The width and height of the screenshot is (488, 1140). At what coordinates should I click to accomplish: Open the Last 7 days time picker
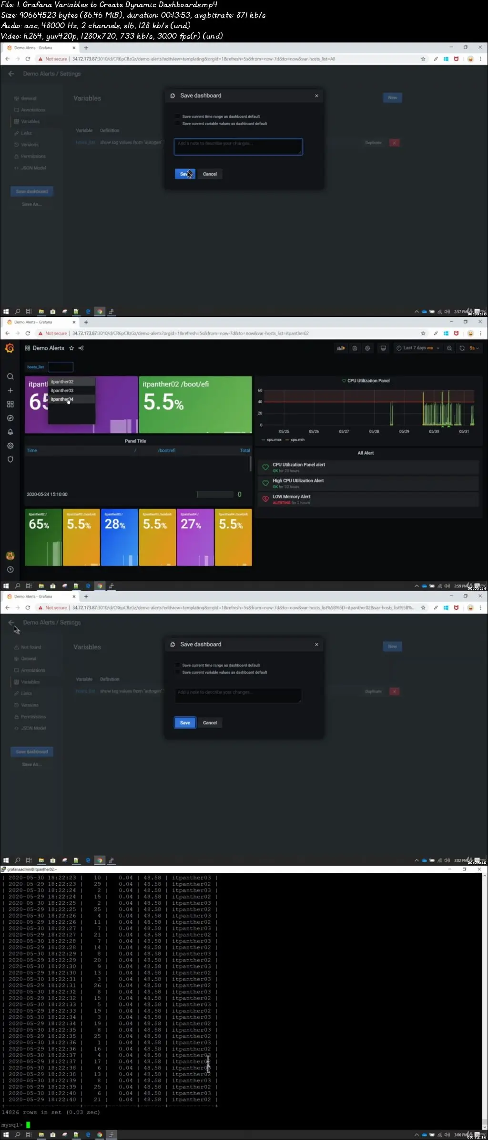pyautogui.click(x=418, y=348)
